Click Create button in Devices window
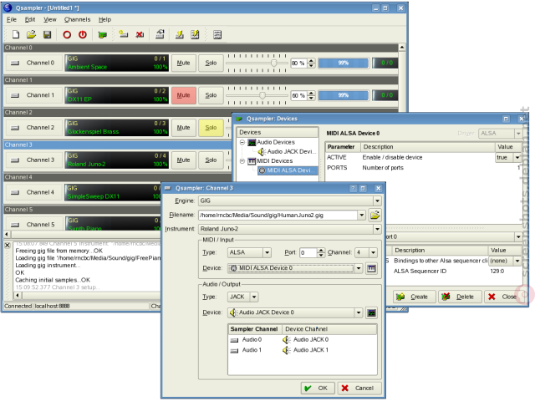Viewport: 535px width, 401px height. coord(415,297)
